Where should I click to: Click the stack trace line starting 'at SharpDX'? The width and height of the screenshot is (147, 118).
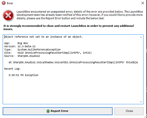pyautogui.click(x=73, y=62)
